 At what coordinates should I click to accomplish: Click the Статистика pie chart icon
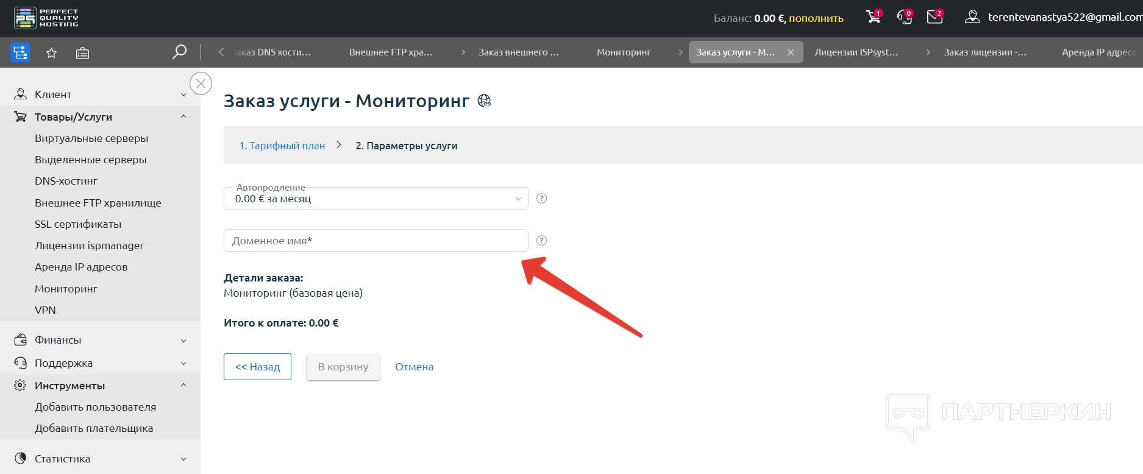(20, 458)
